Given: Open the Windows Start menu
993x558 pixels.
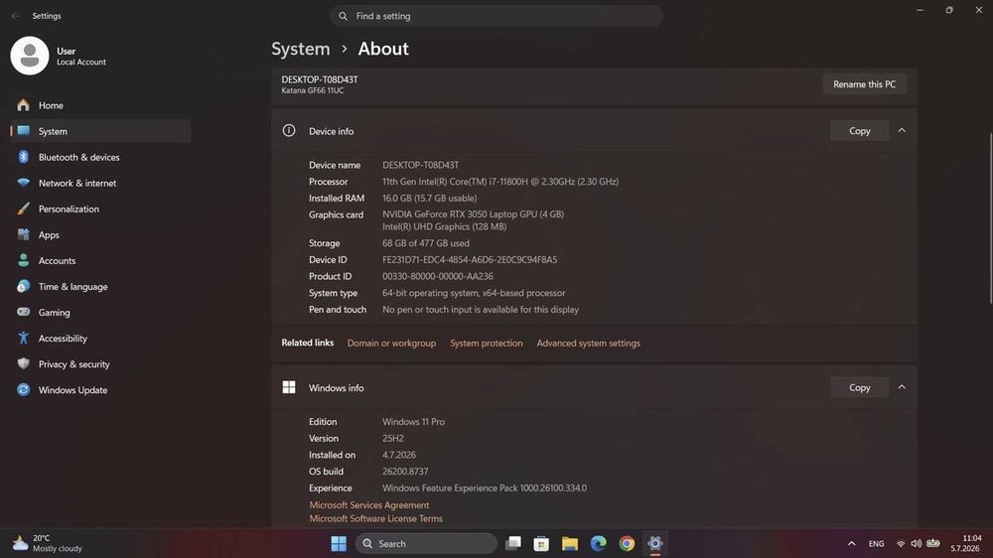Looking at the screenshot, I should tap(339, 543).
